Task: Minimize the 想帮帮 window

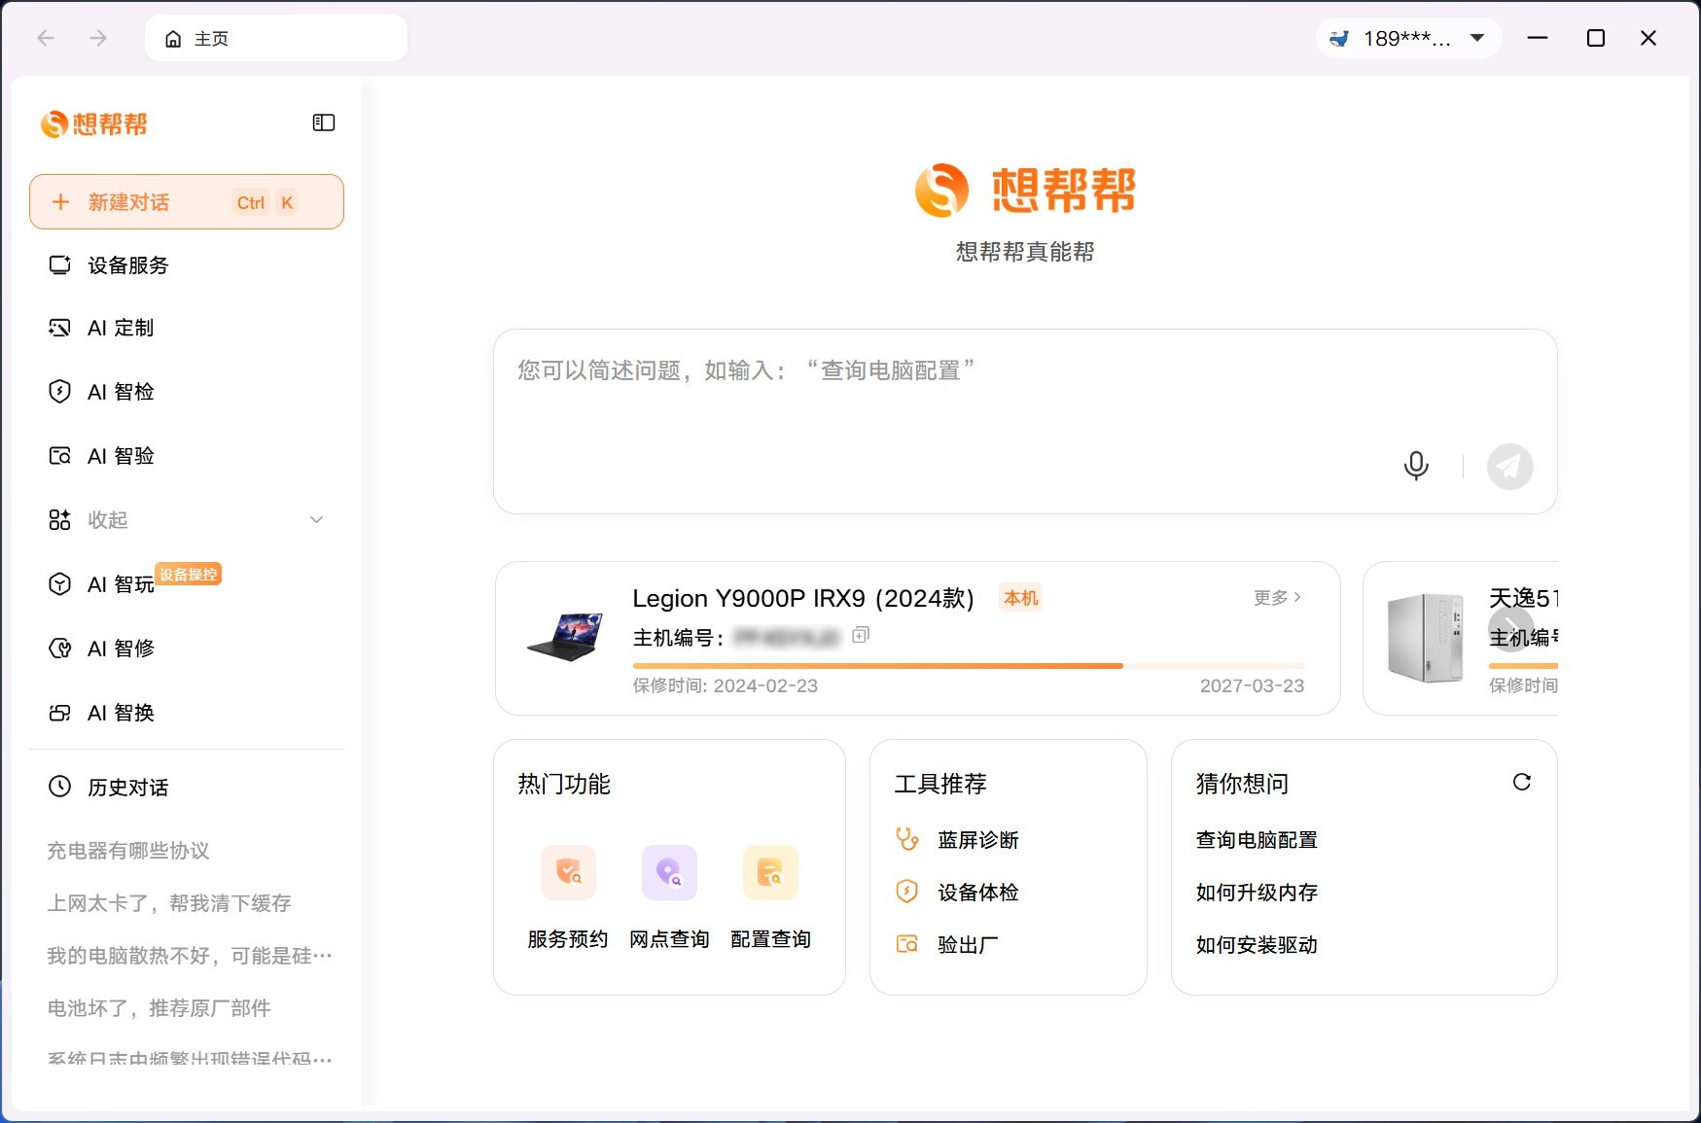Action: [x=1538, y=38]
